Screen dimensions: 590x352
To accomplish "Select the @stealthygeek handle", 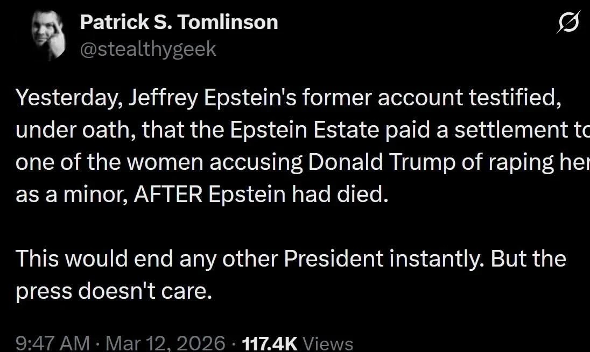I will coord(147,49).
